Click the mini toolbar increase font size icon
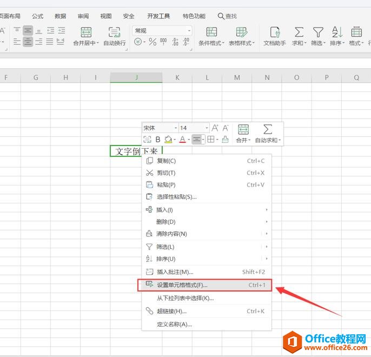The width and height of the screenshot is (371, 357). 215,128
